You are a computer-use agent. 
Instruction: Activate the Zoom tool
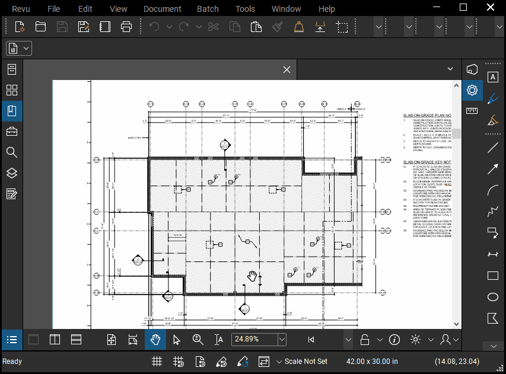click(x=198, y=340)
